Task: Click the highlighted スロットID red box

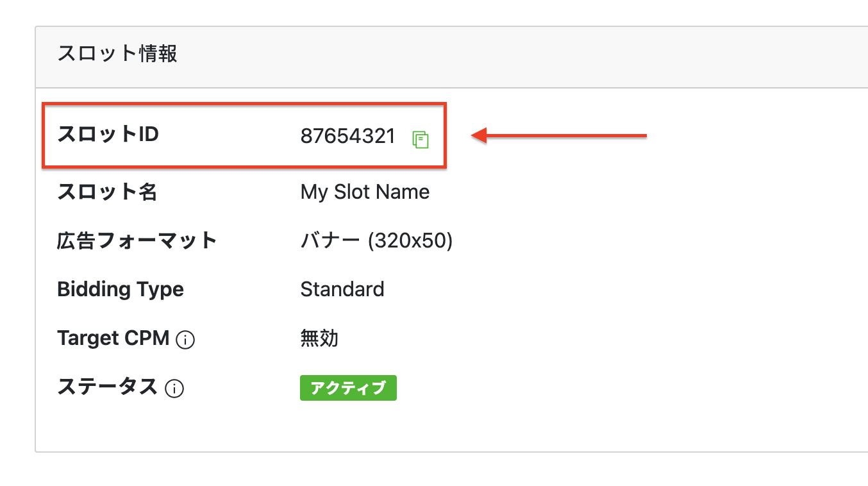Action: tap(244, 135)
